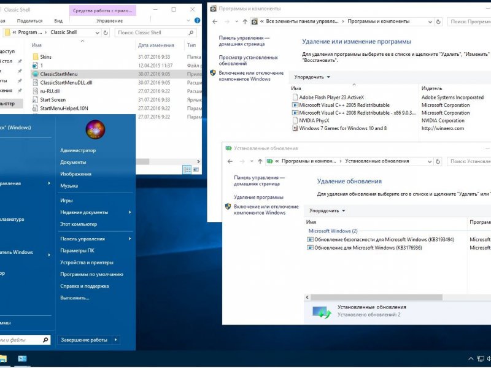Go up a level in Programs and Components
This screenshot has height=368, width=491.
click(x=245, y=21)
